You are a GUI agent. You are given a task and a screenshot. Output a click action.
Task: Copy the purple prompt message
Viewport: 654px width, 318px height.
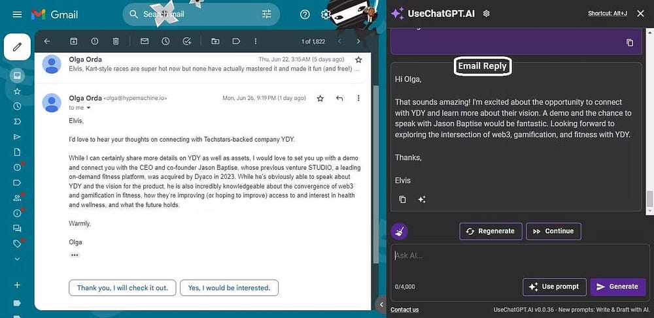click(x=630, y=43)
